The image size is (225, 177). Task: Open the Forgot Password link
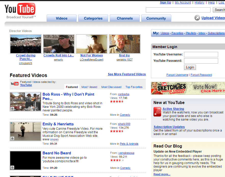click(x=201, y=75)
